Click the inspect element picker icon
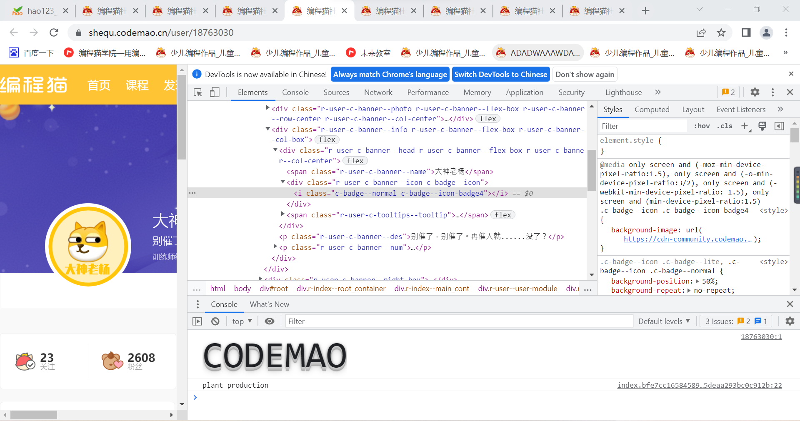This screenshot has width=800, height=421. (198, 92)
